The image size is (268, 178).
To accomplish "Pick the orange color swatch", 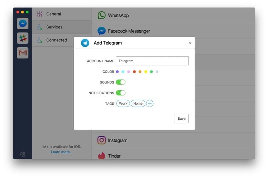I will 140,72.
